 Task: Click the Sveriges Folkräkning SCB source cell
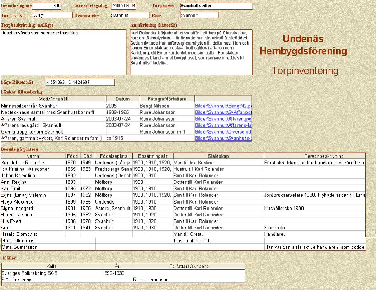pyautogui.click(x=51, y=273)
